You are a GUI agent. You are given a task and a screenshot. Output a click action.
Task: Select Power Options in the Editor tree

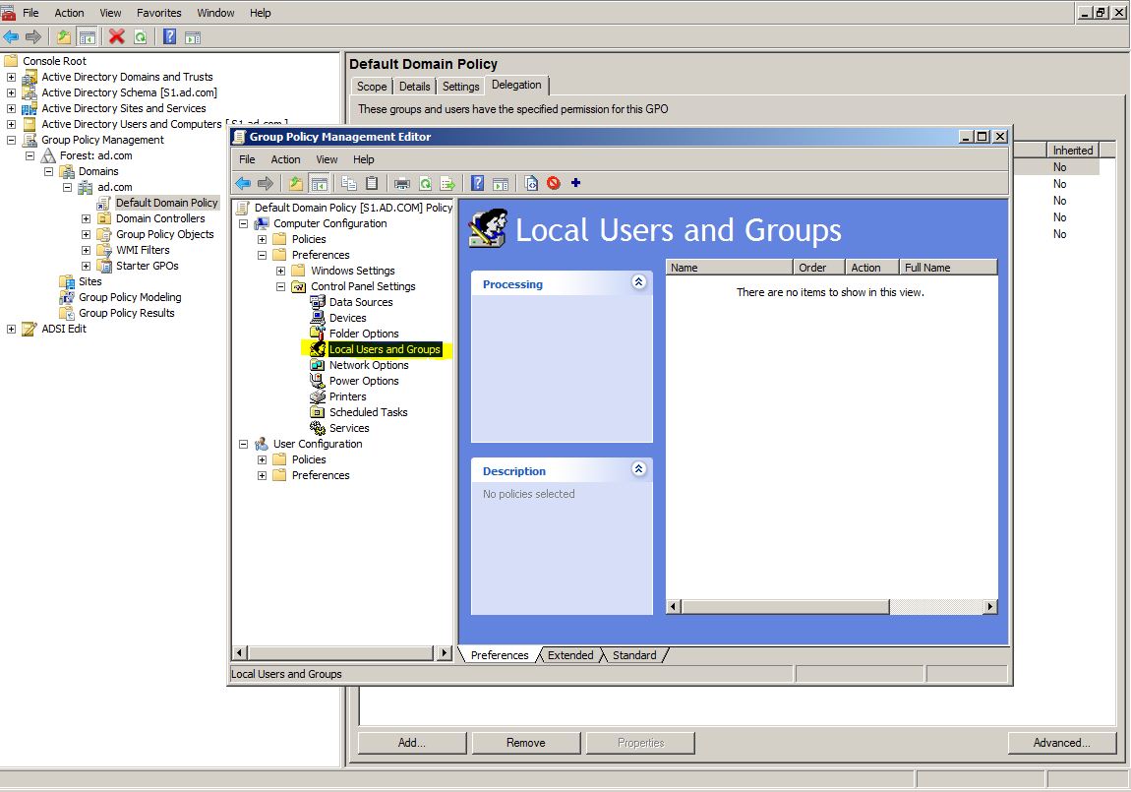[x=364, y=381]
